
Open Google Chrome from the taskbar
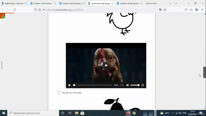pyautogui.click(x=134, y=113)
